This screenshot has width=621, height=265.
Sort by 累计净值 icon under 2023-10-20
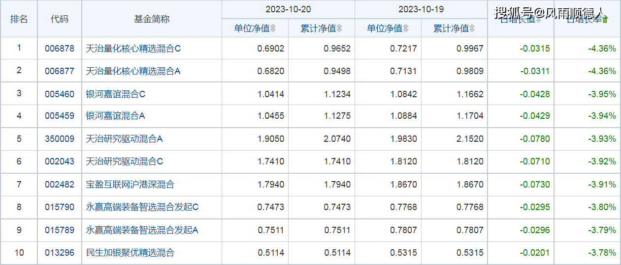[x=339, y=28]
